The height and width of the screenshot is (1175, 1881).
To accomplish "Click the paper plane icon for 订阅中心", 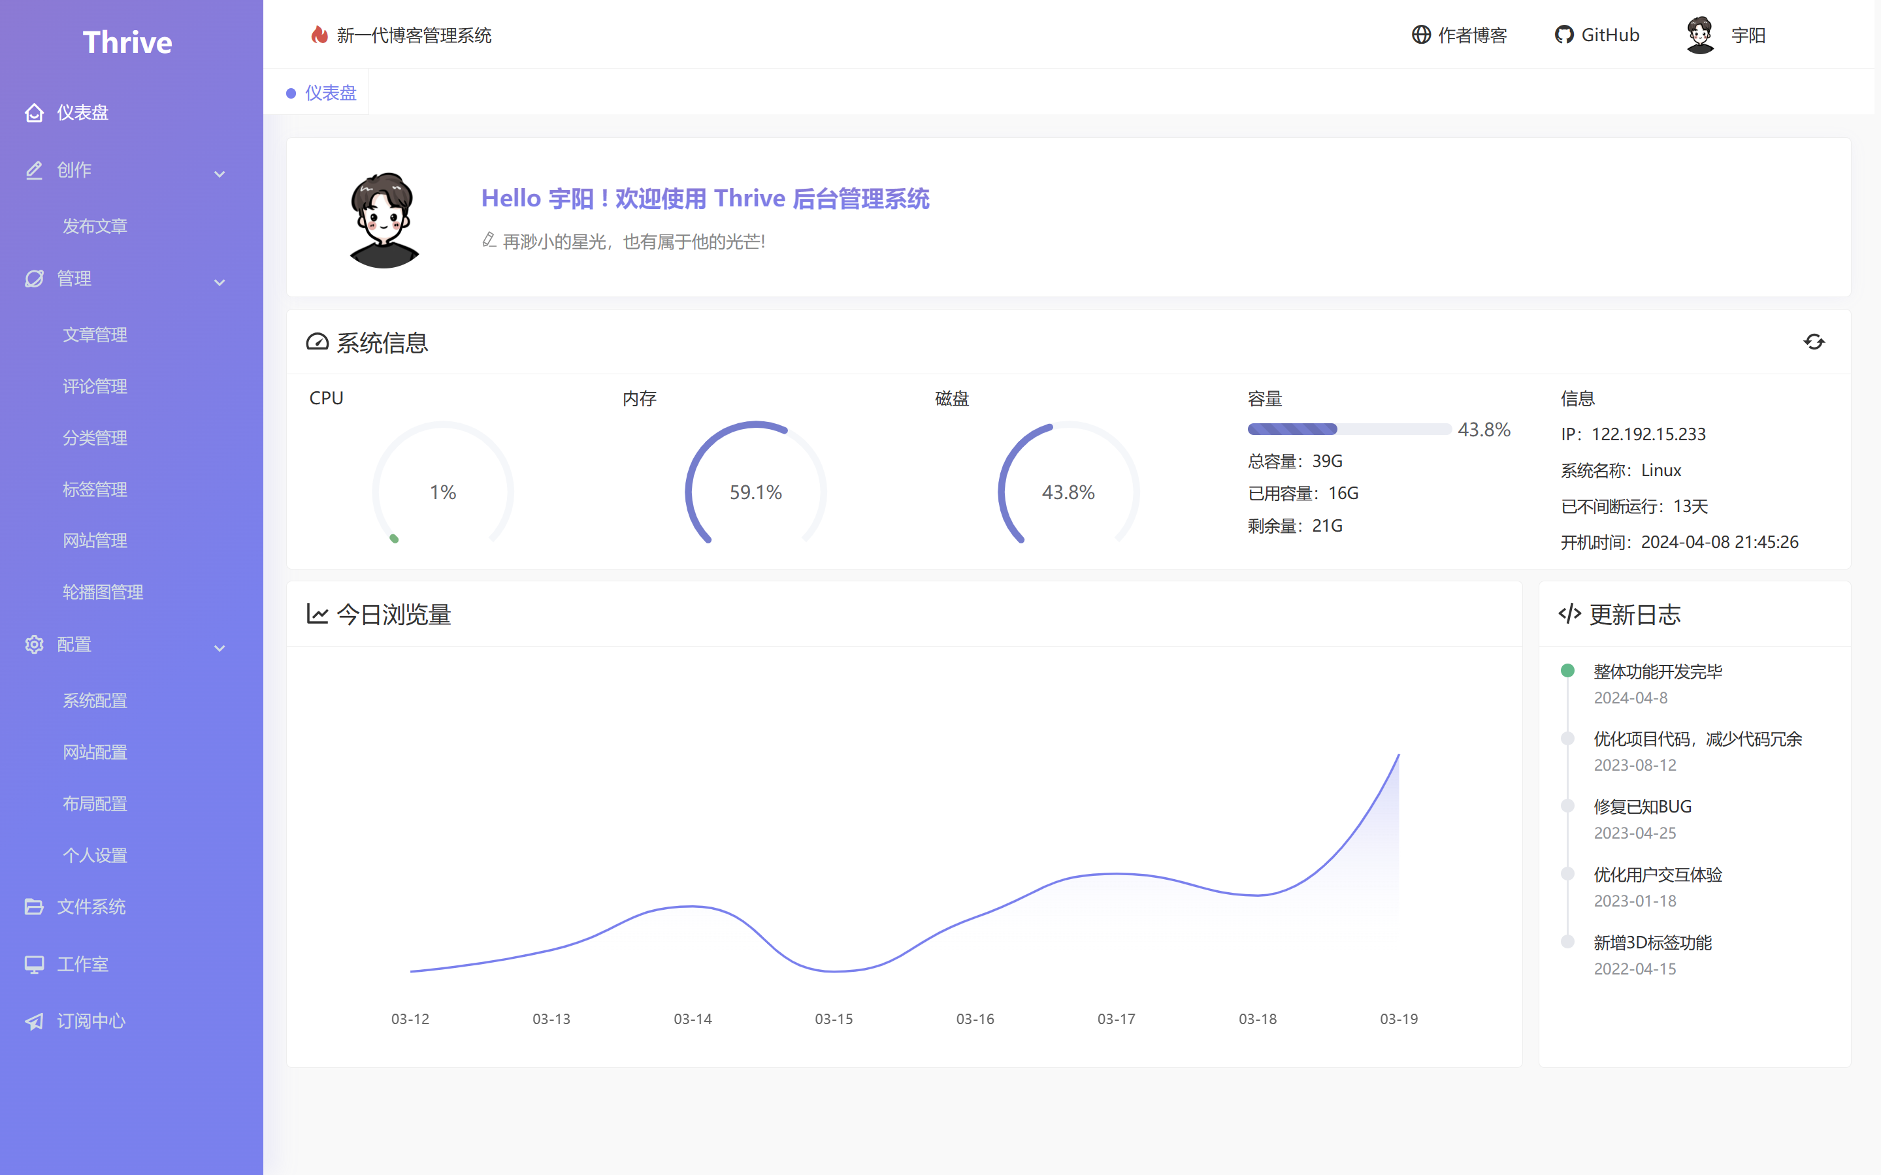I will (x=34, y=1021).
